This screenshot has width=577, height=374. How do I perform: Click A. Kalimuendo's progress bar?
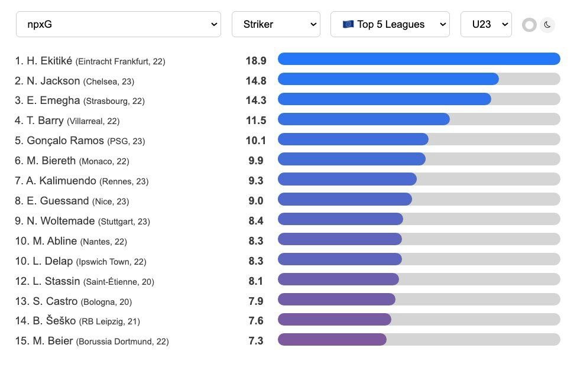click(347, 179)
